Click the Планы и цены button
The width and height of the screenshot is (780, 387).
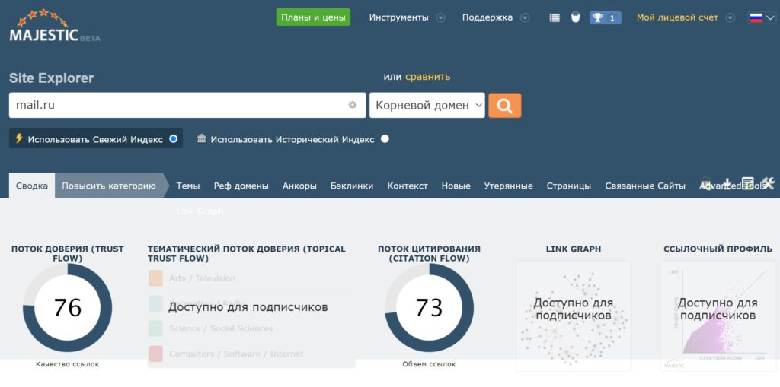coord(313,17)
